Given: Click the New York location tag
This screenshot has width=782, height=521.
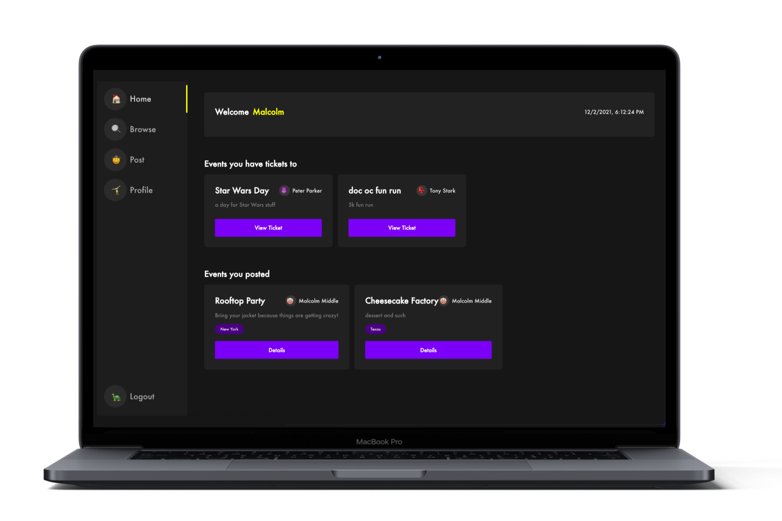Looking at the screenshot, I should pos(229,329).
